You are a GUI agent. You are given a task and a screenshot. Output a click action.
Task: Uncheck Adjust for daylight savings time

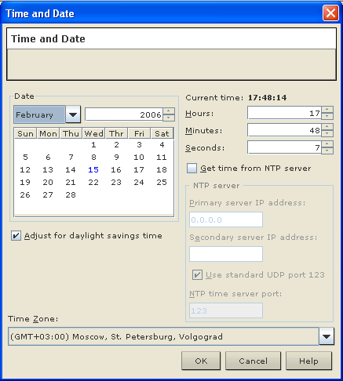click(x=16, y=236)
